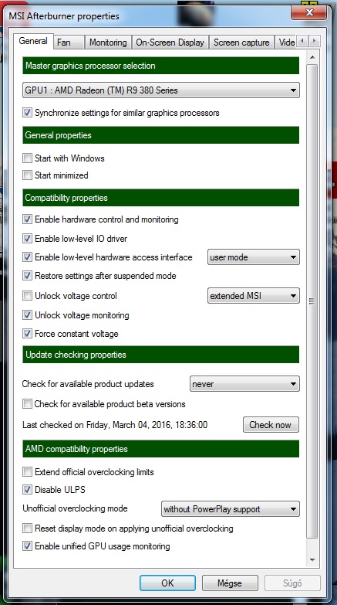Open the Unofficial overclocking mode dropdown
This screenshot has width=337, height=605.
231,509
